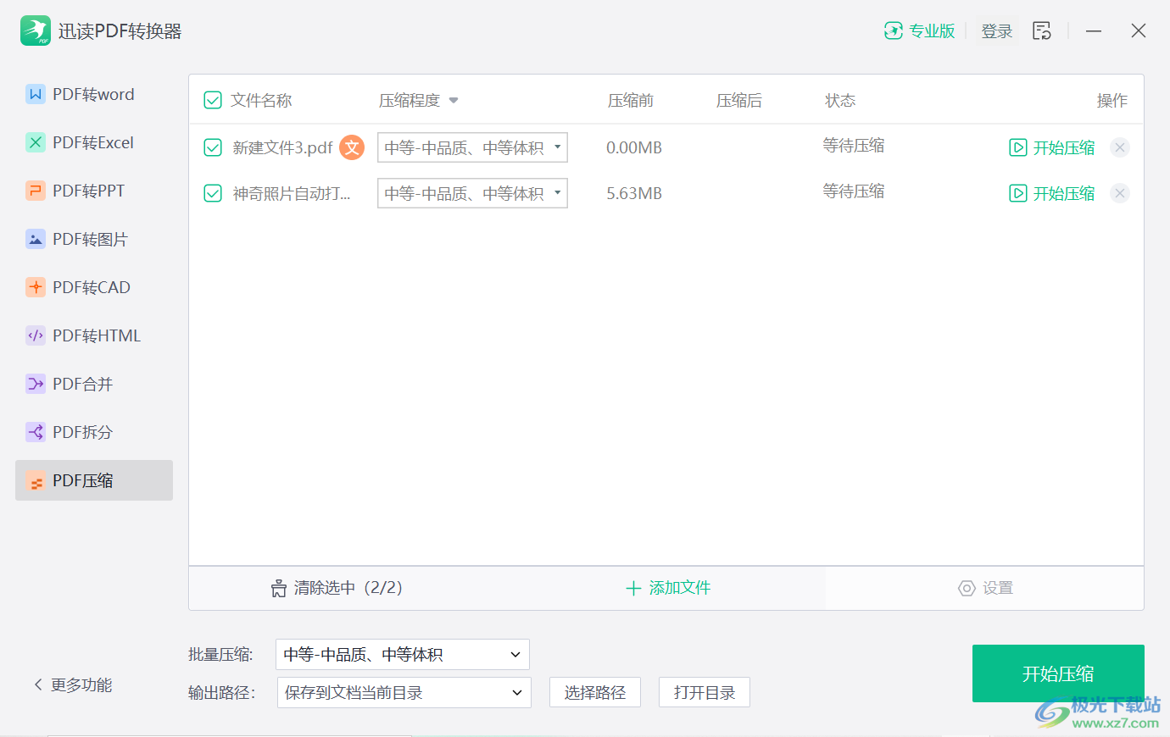Switch to PDF转word function
The image size is (1170, 737).
[x=94, y=94]
